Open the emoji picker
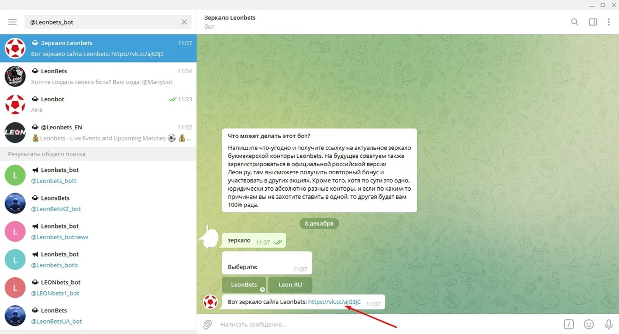 (588, 324)
